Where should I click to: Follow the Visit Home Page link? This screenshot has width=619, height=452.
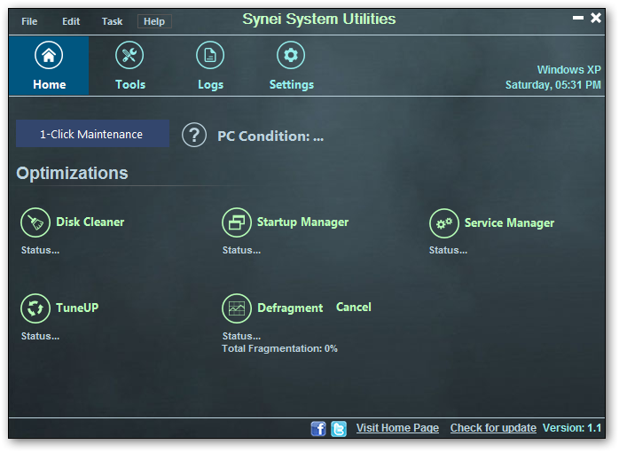[x=397, y=428]
